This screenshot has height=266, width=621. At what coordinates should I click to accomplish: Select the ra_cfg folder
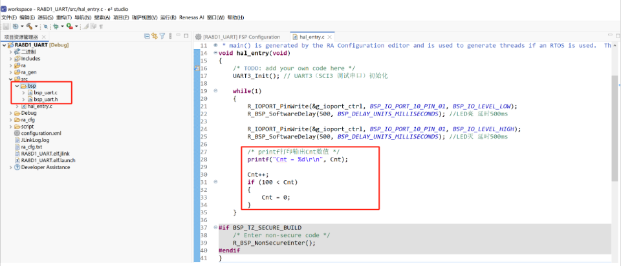(x=28, y=119)
